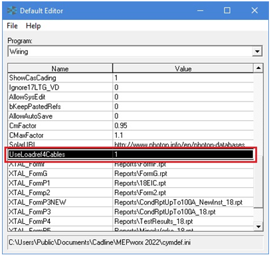Select the XTAL_FormG name cell
The width and height of the screenshot is (271, 257).
pos(60,173)
